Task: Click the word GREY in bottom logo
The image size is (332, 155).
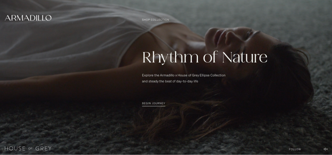Action: pyautogui.click(x=43, y=149)
